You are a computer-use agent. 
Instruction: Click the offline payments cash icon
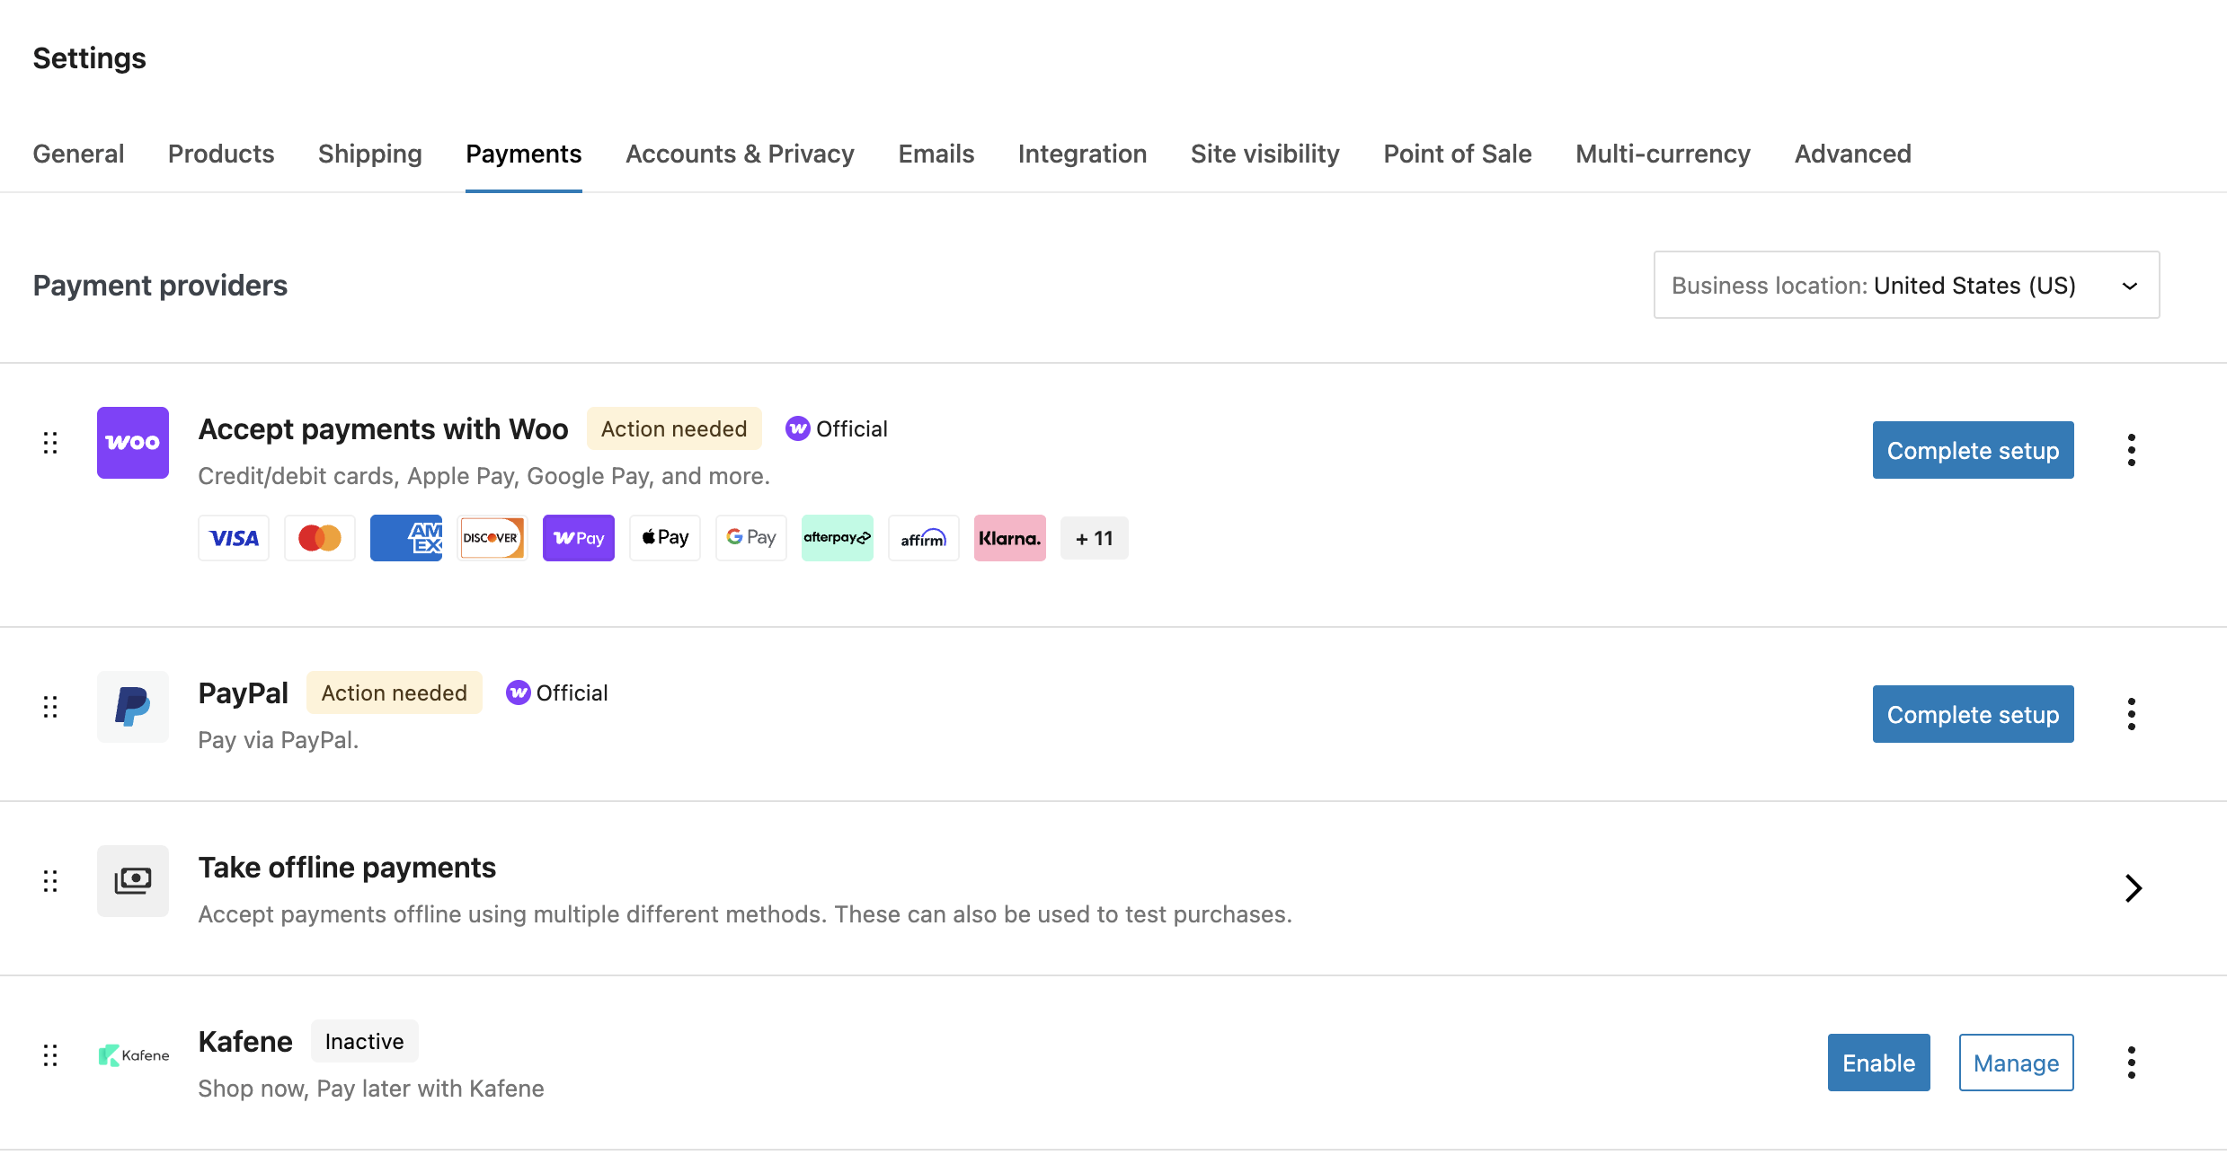(133, 881)
